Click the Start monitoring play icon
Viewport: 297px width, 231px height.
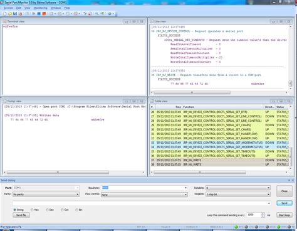pos(34,14)
